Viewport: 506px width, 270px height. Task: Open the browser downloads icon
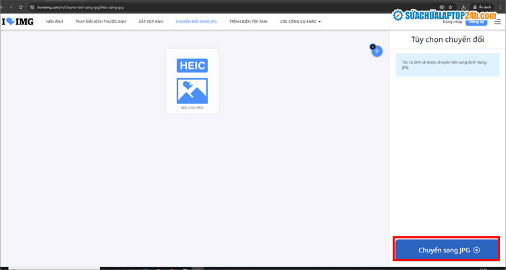(x=464, y=7)
